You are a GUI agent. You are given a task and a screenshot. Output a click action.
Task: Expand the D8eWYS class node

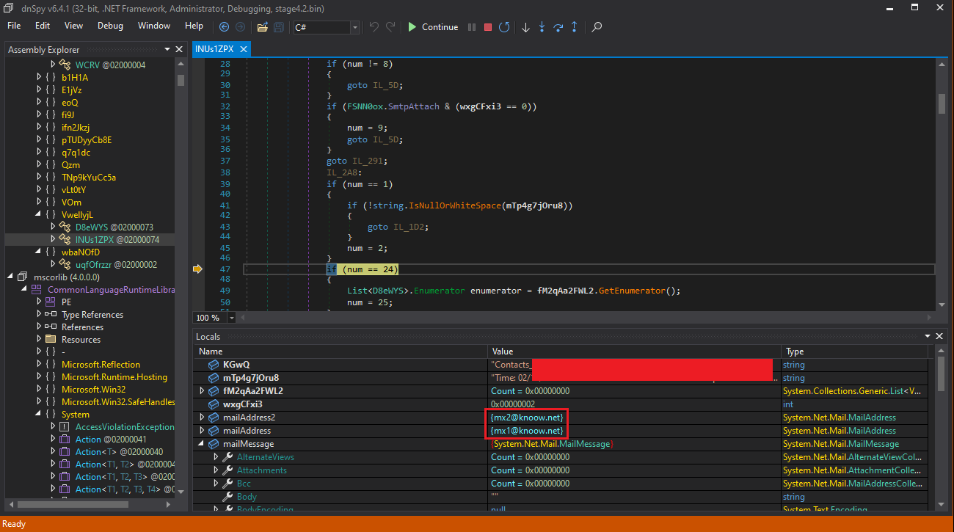pos(53,227)
